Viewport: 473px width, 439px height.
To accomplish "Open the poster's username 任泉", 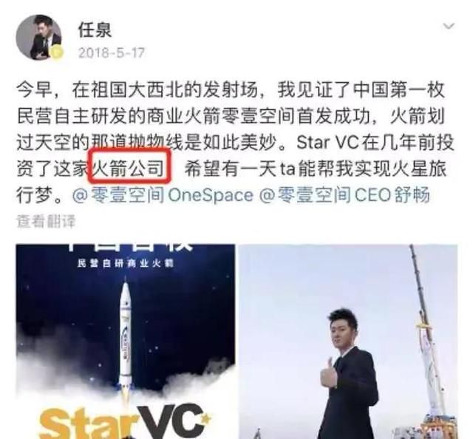I will [95, 30].
